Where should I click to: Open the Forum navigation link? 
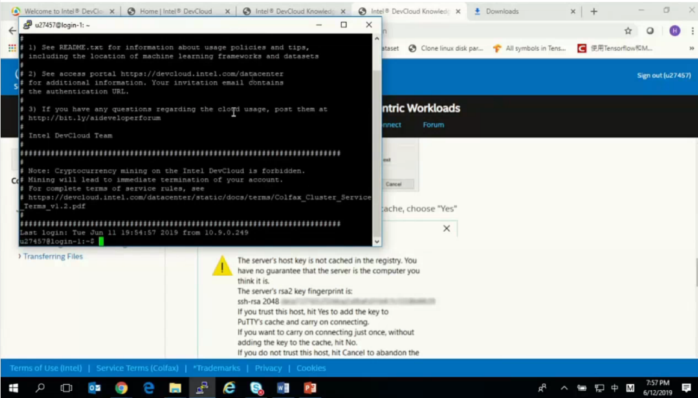pos(433,125)
